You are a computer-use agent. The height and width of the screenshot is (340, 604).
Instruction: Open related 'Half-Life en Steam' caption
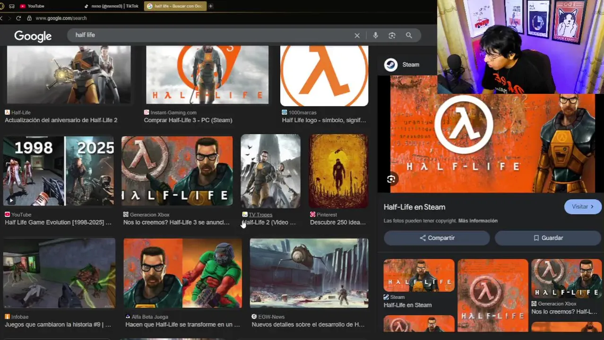click(407, 305)
